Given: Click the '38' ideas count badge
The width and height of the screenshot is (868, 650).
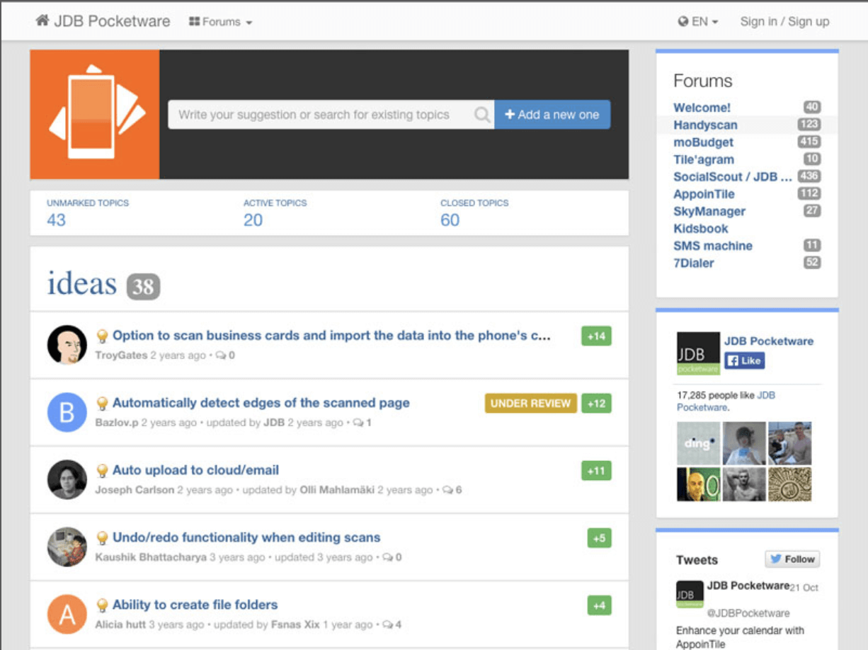Looking at the screenshot, I should coord(144,287).
